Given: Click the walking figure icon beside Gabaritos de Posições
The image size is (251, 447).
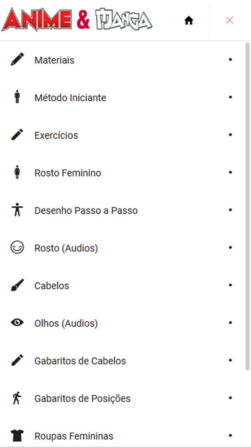Looking at the screenshot, I should coord(17,398).
